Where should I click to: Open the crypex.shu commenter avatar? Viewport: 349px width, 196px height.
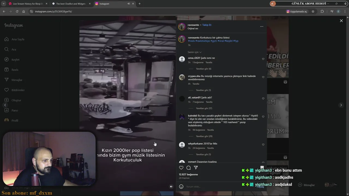click(x=182, y=77)
